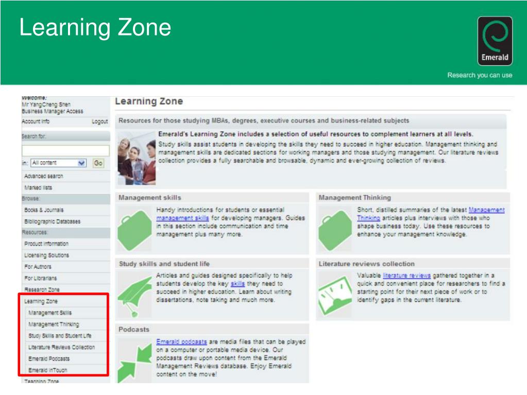Browse Bibliographic Databases
The image size is (527, 395).
click(x=53, y=221)
